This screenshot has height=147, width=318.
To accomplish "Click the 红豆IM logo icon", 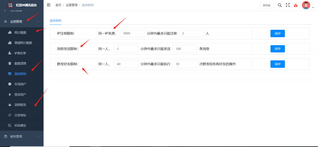I will pos(10,5).
